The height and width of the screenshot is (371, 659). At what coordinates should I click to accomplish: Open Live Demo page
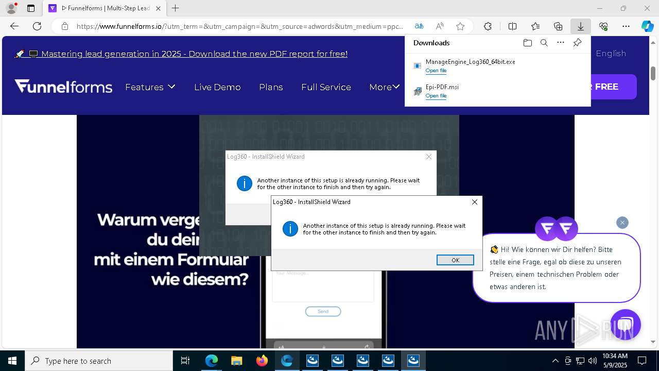(x=217, y=87)
